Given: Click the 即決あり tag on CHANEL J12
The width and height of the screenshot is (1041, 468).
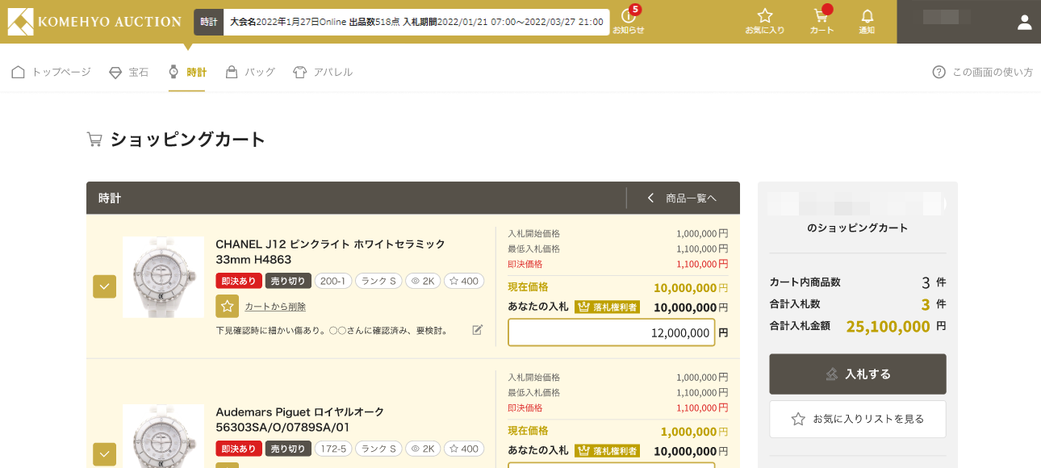Looking at the screenshot, I should [239, 282].
